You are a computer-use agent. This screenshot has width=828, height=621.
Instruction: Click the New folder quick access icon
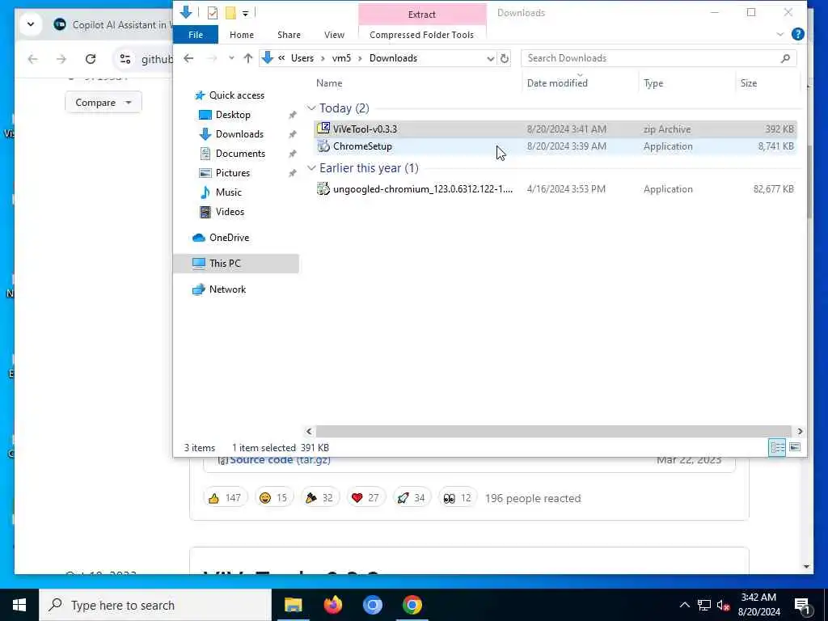coord(230,13)
